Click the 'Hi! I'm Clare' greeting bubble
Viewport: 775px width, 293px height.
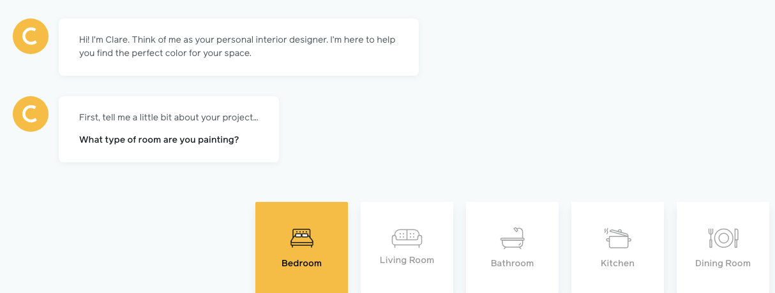[239, 47]
